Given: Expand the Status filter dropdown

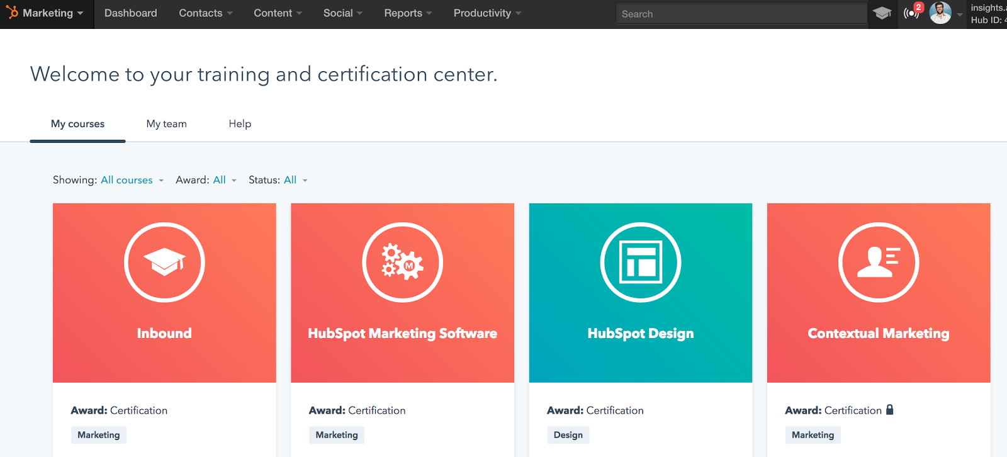Looking at the screenshot, I should pyautogui.click(x=296, y=180).
